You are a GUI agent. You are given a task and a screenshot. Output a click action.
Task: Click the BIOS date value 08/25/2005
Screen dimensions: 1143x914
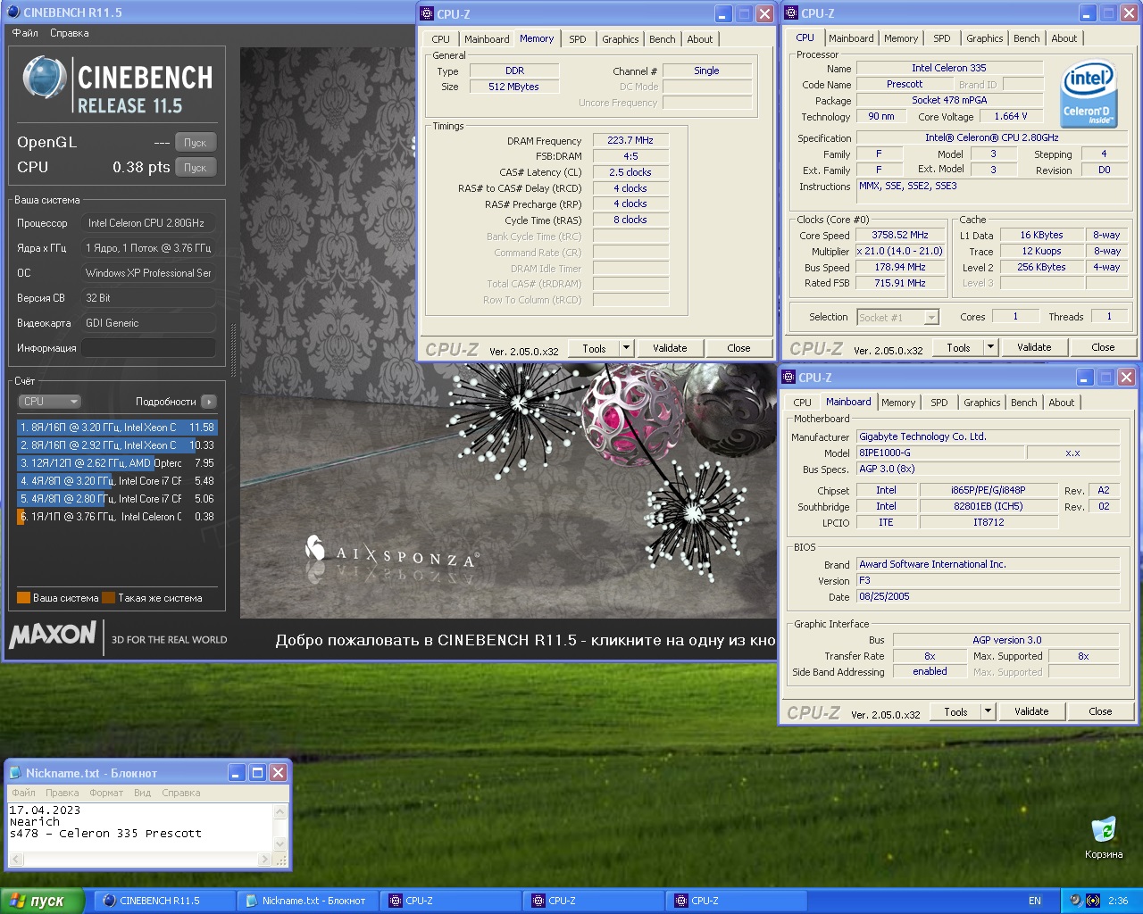tap(988, 597)
